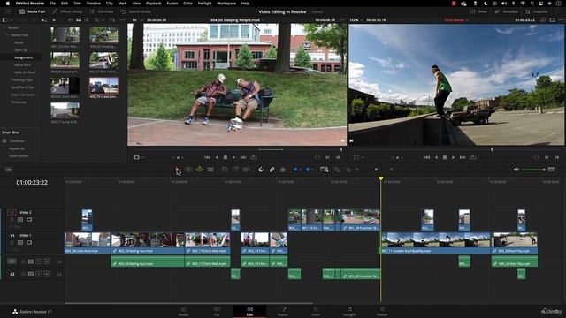
Task: Open the Workspace menu
Action: [226, 4]
